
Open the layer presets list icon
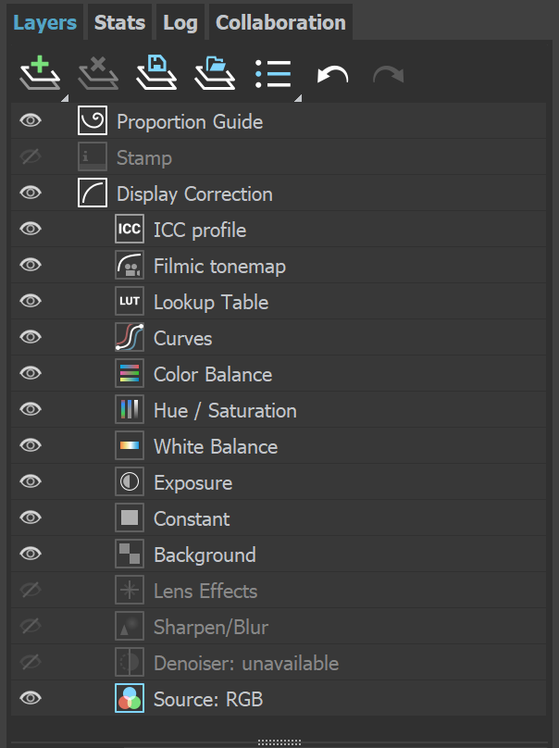273,74
